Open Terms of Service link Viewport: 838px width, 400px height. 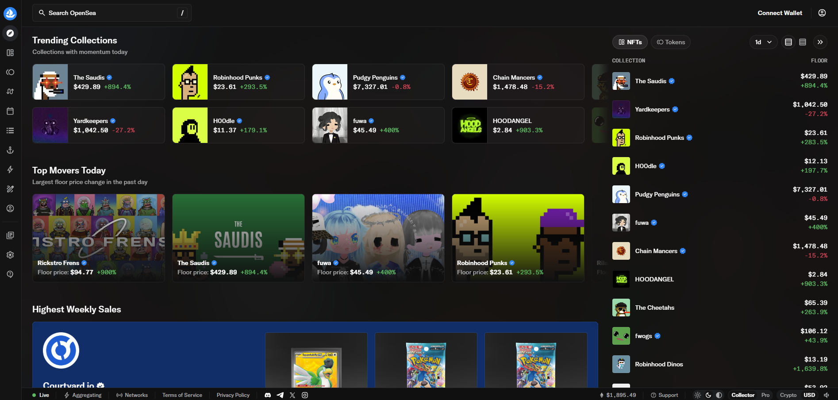click(x=182, y=395)
